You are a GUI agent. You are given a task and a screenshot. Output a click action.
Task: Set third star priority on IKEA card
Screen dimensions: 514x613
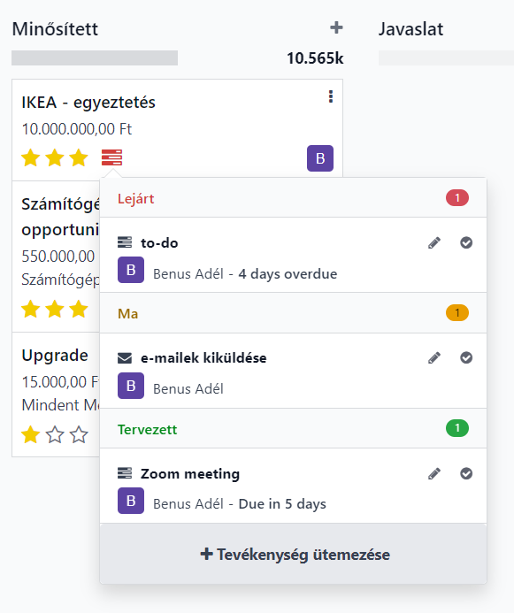coord(79,158)
